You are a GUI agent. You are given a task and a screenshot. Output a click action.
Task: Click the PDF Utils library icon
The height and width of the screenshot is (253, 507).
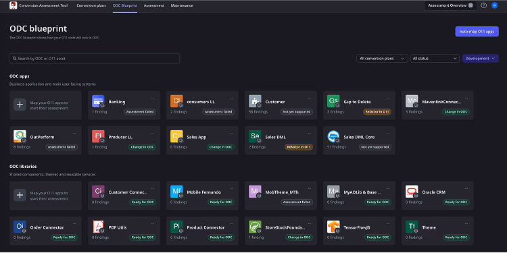tap(98, 227)
